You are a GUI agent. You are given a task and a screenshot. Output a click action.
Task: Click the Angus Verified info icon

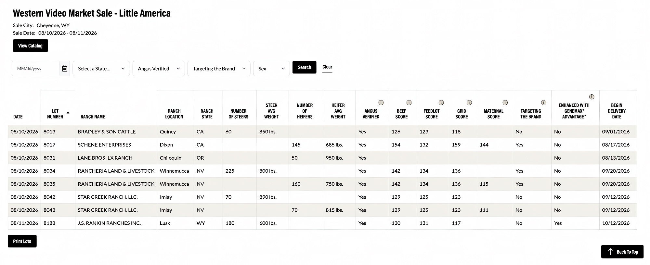[x=381, y=103]
